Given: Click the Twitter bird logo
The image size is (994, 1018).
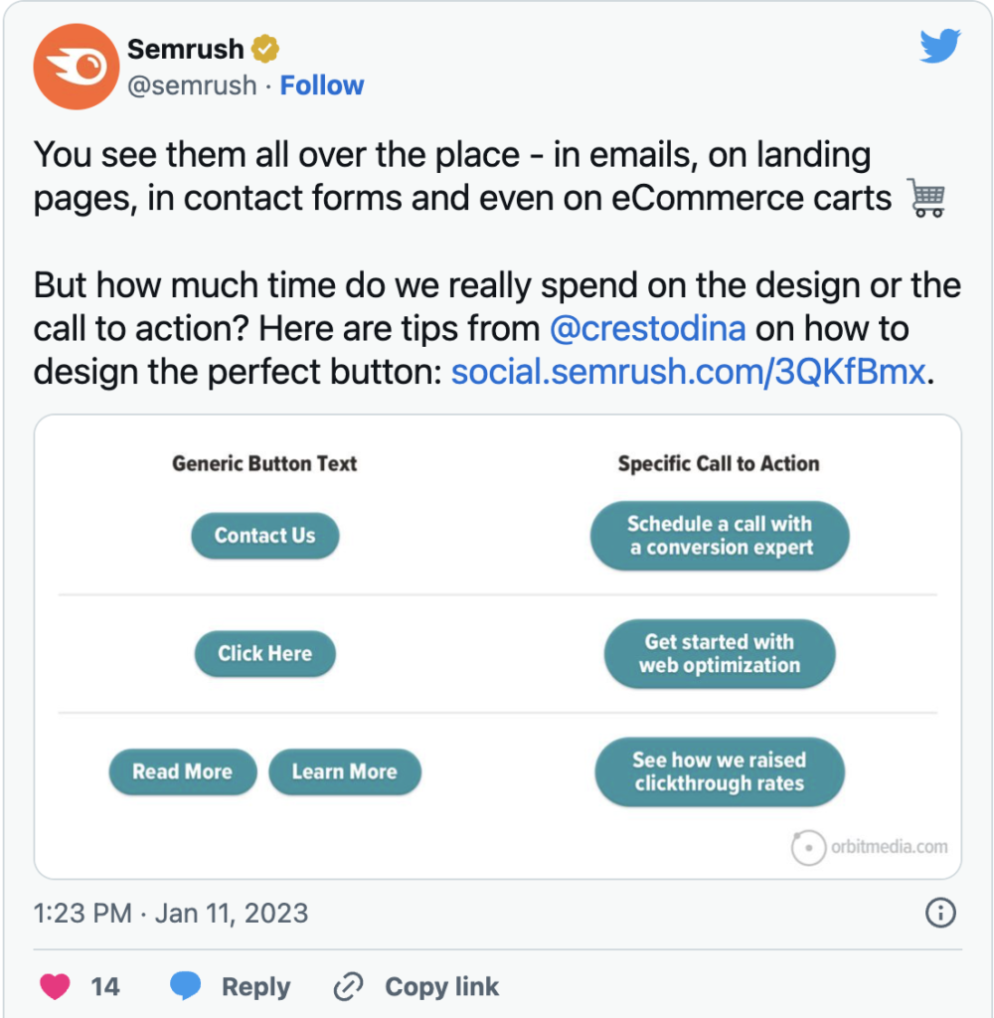Looking at the screenshot, I should click(x=938, y=46).
